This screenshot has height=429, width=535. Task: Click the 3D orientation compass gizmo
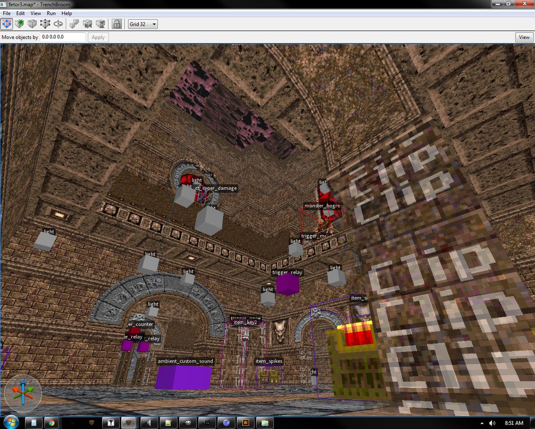[23, 393]
